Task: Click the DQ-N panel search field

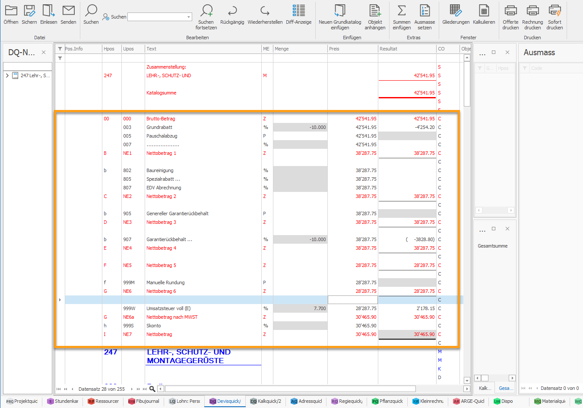Action: tap(28, 66)
